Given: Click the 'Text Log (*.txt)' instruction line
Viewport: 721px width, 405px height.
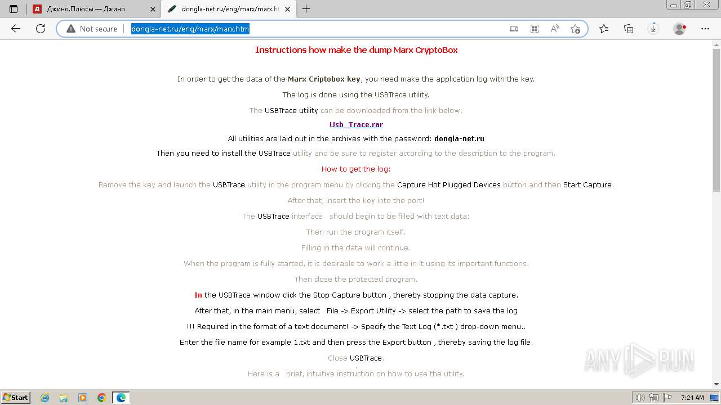Looking at the screenshot, I should pyautogui.click(x=356, y=326).
